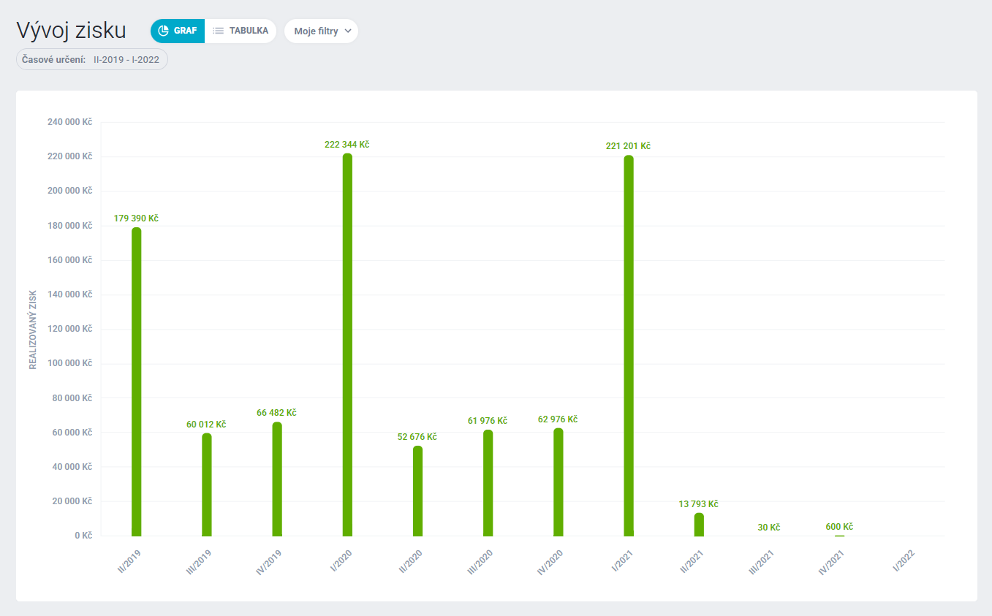Click the I/2022 axis label

(904, 561)
